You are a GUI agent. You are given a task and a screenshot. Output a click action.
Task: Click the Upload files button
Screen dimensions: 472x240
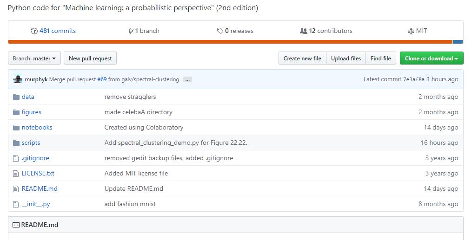[346, 58]
